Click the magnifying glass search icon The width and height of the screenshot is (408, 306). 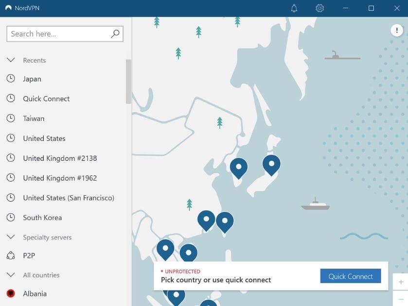[x=115, y=34]
